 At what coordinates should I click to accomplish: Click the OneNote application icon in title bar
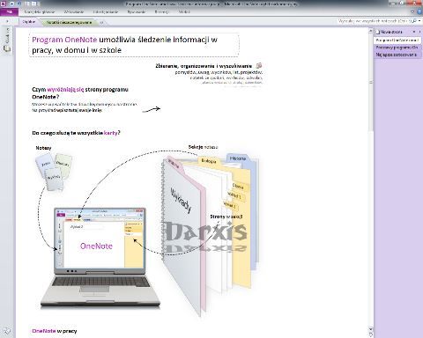4,4
